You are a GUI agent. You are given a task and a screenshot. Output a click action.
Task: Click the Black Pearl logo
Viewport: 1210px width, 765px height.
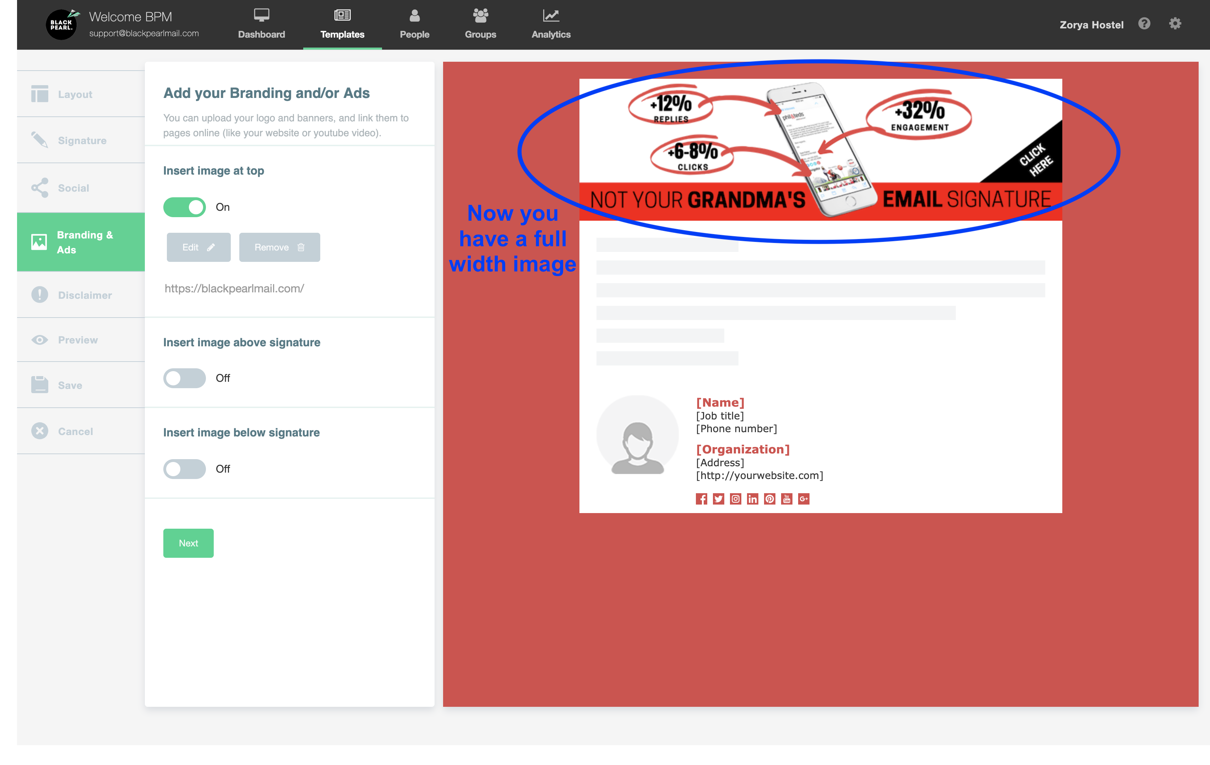click(62, 24)
